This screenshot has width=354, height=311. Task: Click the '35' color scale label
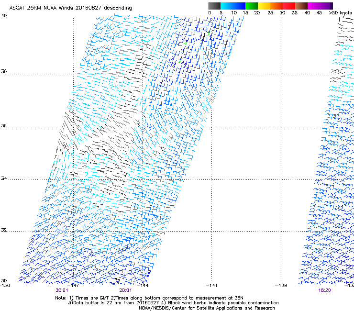(295, 13)
